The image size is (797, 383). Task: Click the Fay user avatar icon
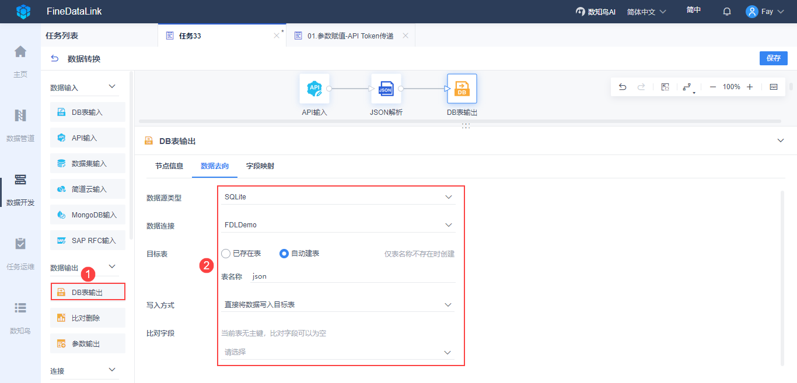(752, 12)
